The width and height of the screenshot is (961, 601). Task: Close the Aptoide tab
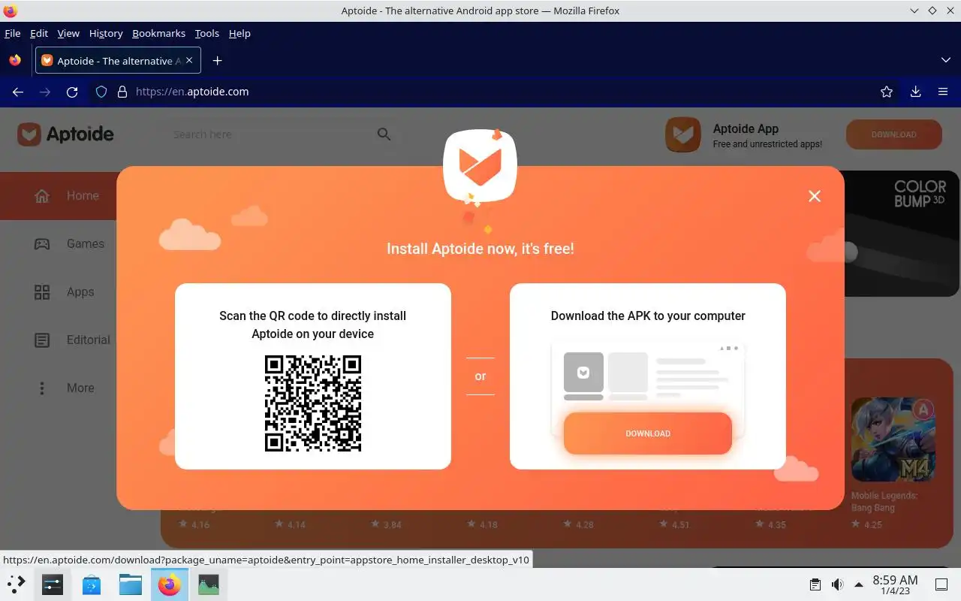189,61
